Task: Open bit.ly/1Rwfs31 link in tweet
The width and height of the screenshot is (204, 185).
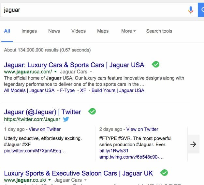Action: tap(114, 151)
